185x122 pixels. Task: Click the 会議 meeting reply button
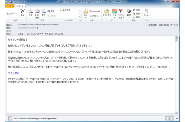coord(51,11)
